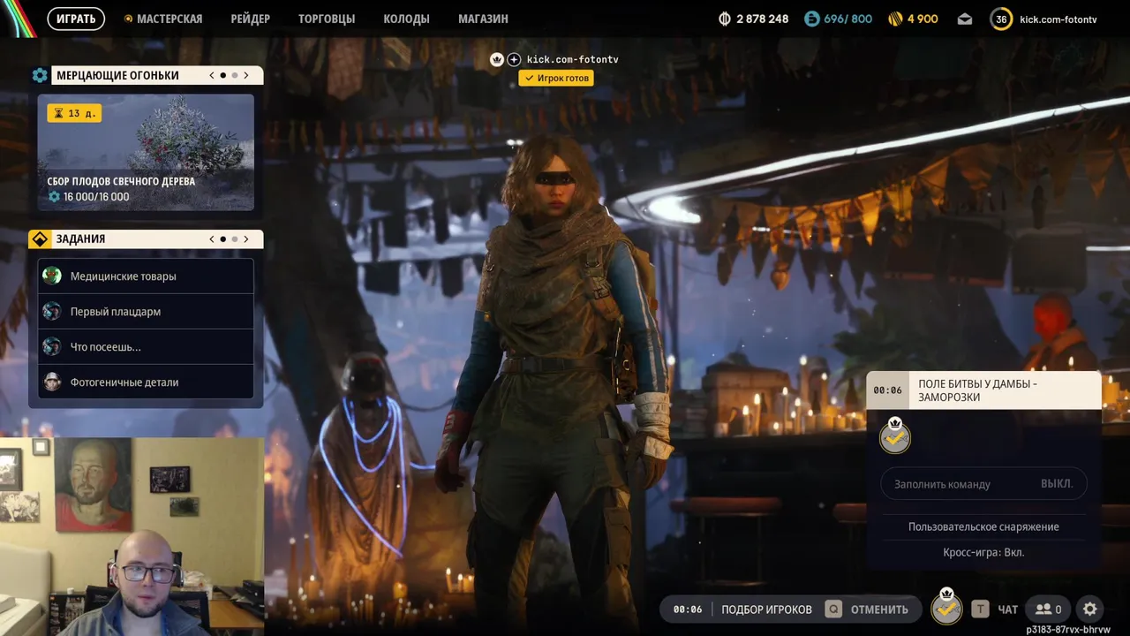This screenshot has height=636, width=1130.
Task: Click the T key chat hotkey icon
Action: 980,609
